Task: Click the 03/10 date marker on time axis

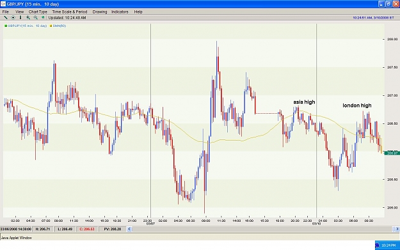Action: tap(316, 224)
